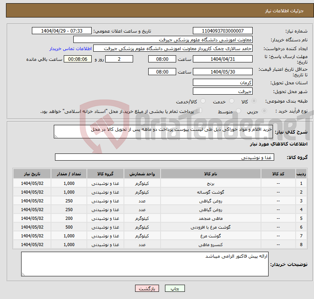Viewport: 314px width, 299px height.
Task: Click the چاپ (print) button
Action: (175, 288)
